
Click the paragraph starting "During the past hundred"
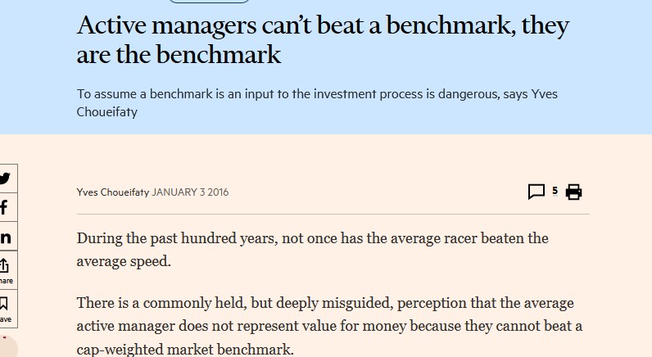pyautogui.click(x=312, y=250)
